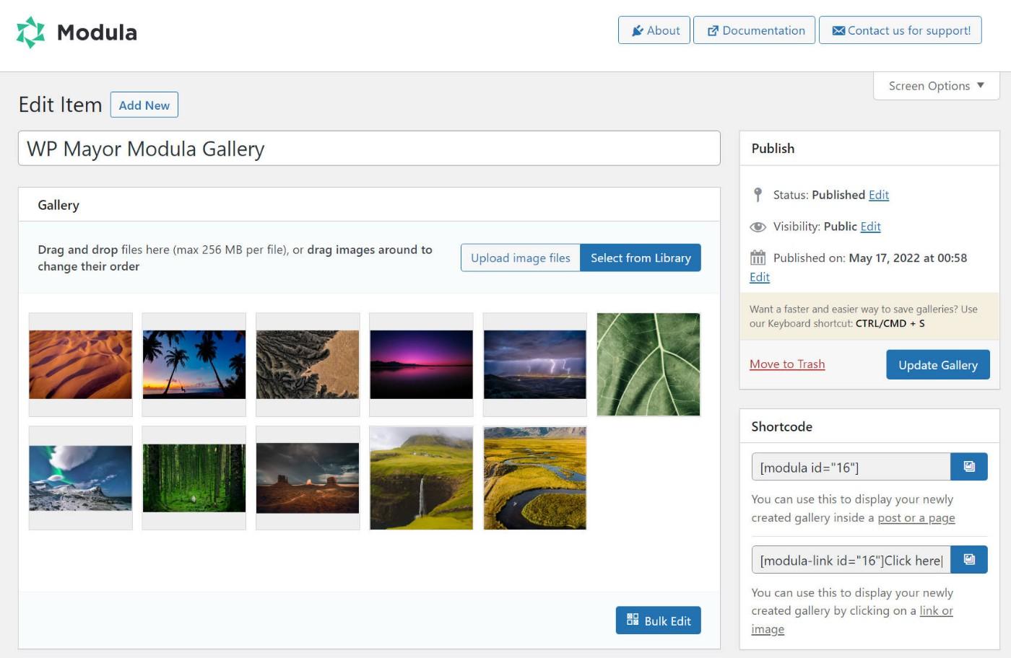Click the CTRL/CMD + S shortcut text

pyautogui.click(x=890, y=323)
